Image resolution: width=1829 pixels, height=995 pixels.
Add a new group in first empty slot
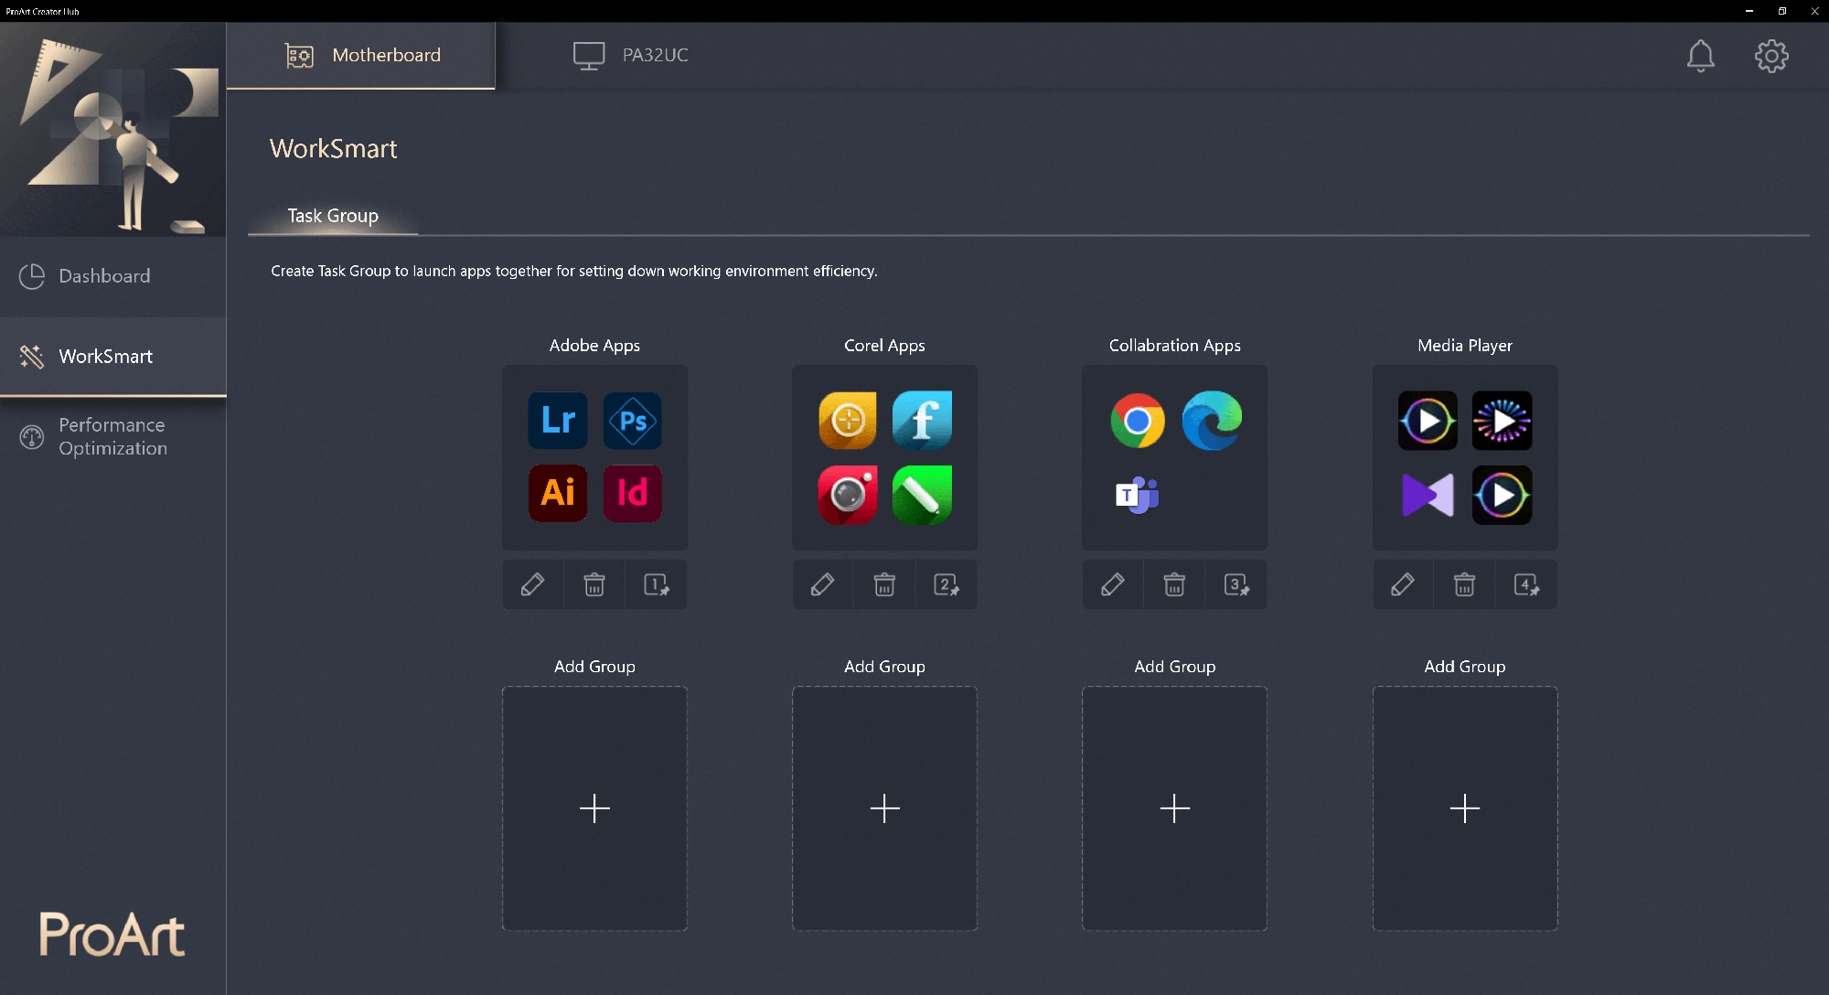point(594,808)
